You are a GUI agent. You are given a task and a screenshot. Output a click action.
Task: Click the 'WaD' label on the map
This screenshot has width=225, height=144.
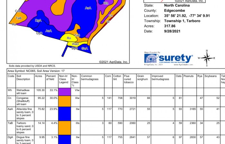(x=75, y=44)
